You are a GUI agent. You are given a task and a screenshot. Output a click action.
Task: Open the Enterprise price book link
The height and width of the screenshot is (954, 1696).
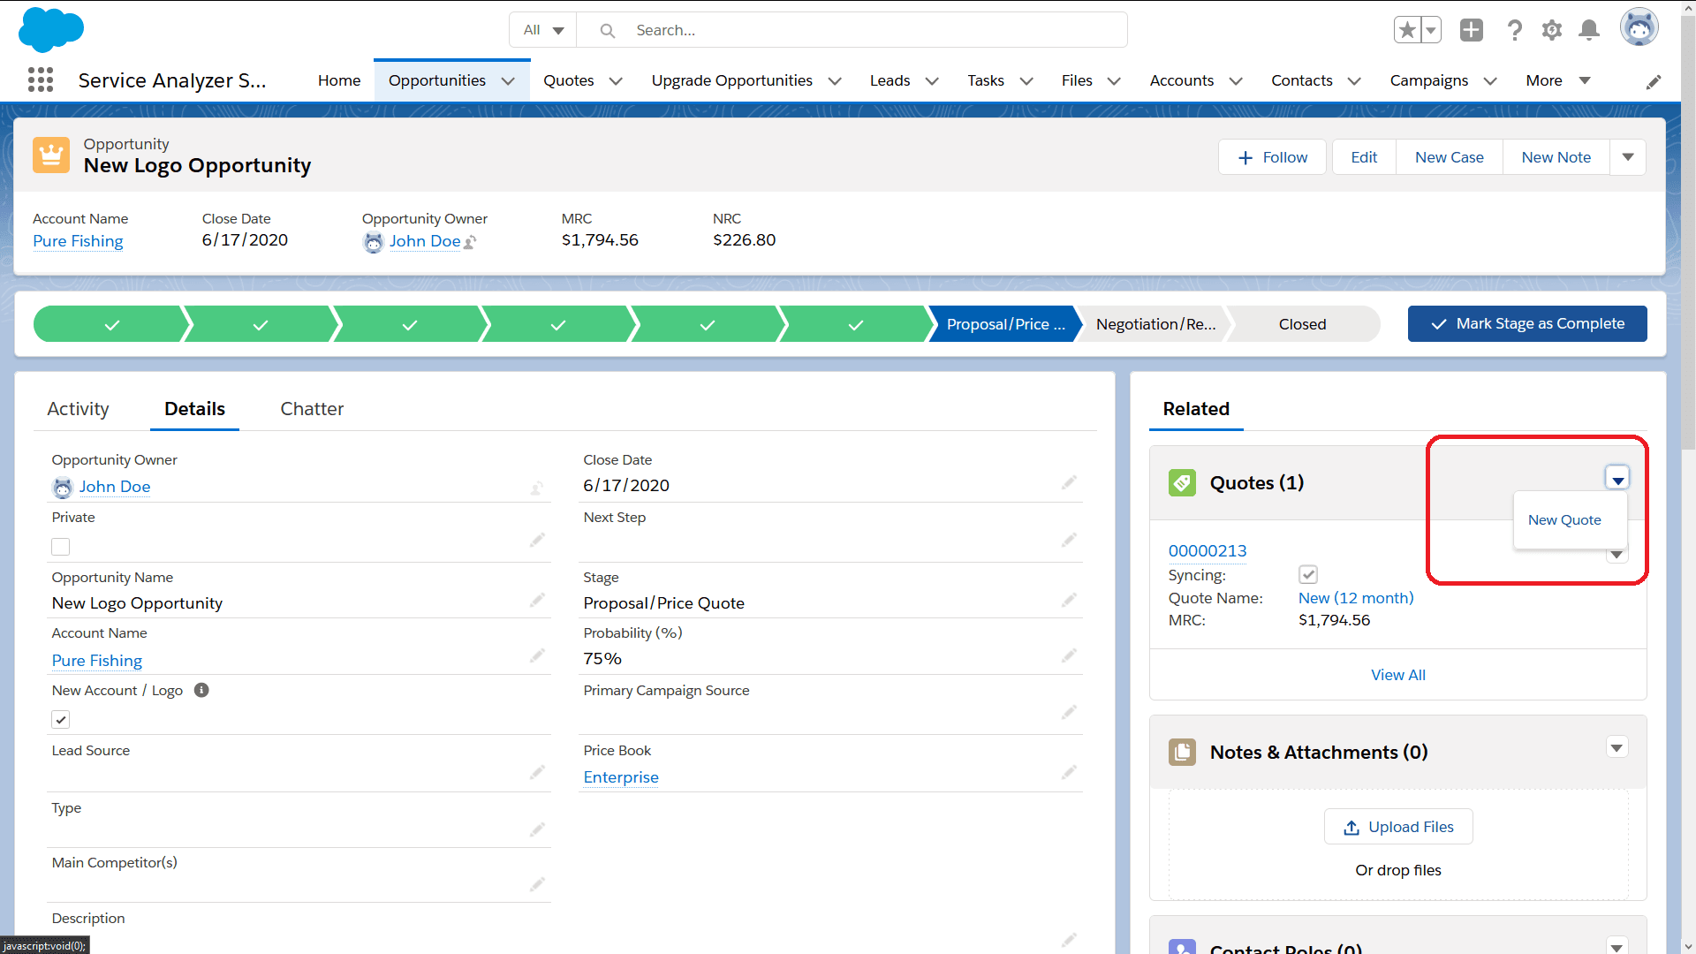pyautogui.click(x=621, y=777)
